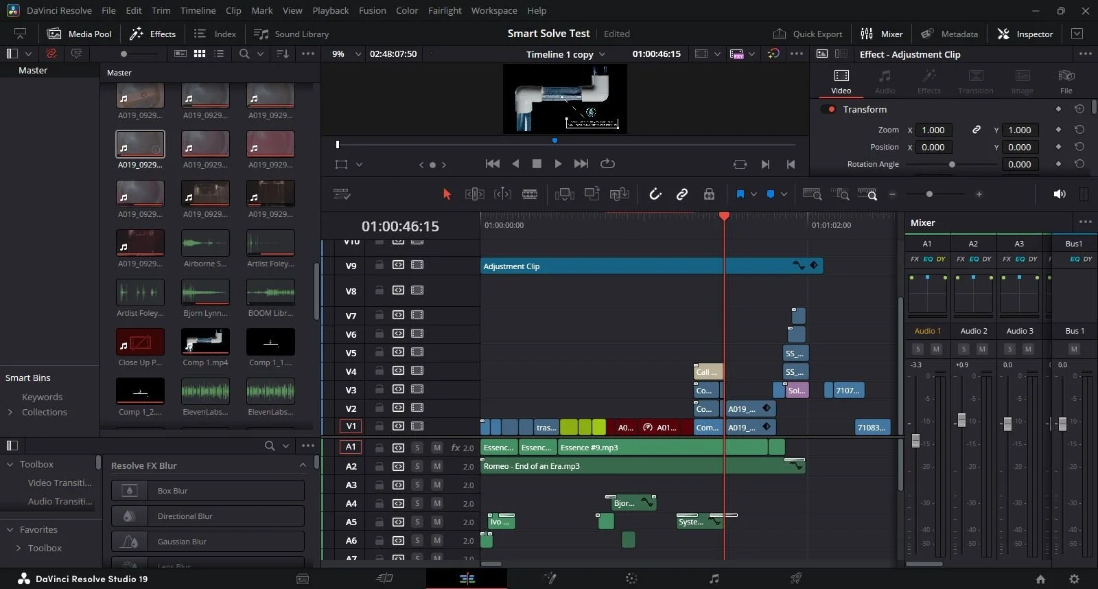Open Timeline View Options icon
The height and width of the screenshot is (589, 1098).
(x=342, y=194)
